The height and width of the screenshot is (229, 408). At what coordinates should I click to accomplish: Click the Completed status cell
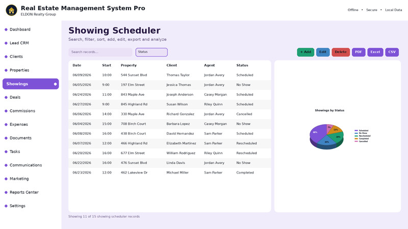pyautogui.click(x=245, y=173)
